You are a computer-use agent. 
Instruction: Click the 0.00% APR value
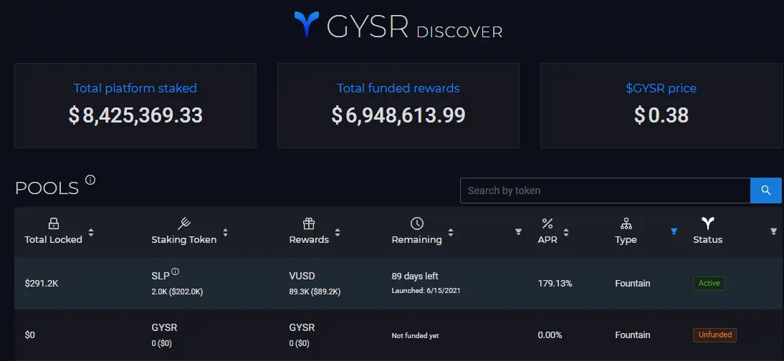(x=550, y=335)
